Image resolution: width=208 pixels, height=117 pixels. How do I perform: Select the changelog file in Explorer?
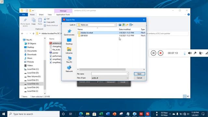coord(56,46)
